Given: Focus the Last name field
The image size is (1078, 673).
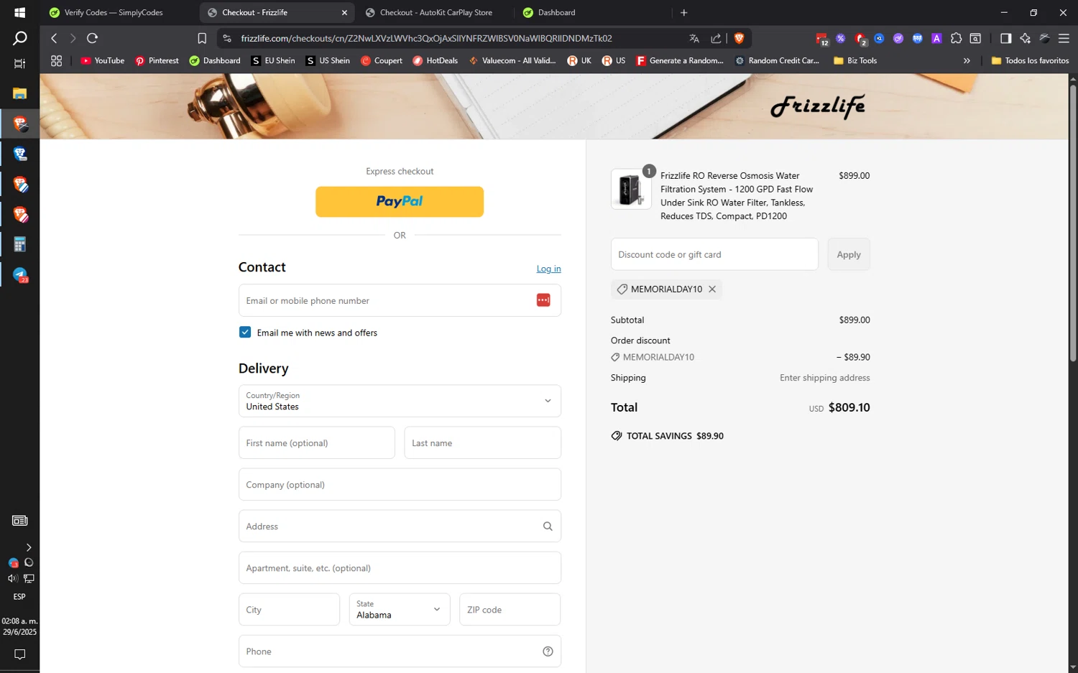Looking at the screenshot, I should coord(482,442).
